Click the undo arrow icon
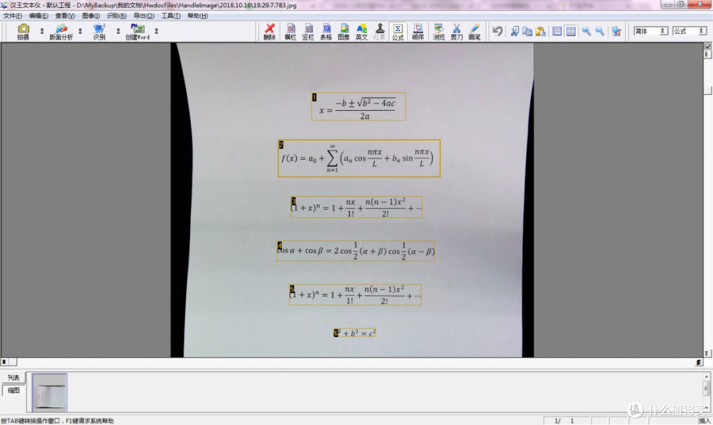 498,31
